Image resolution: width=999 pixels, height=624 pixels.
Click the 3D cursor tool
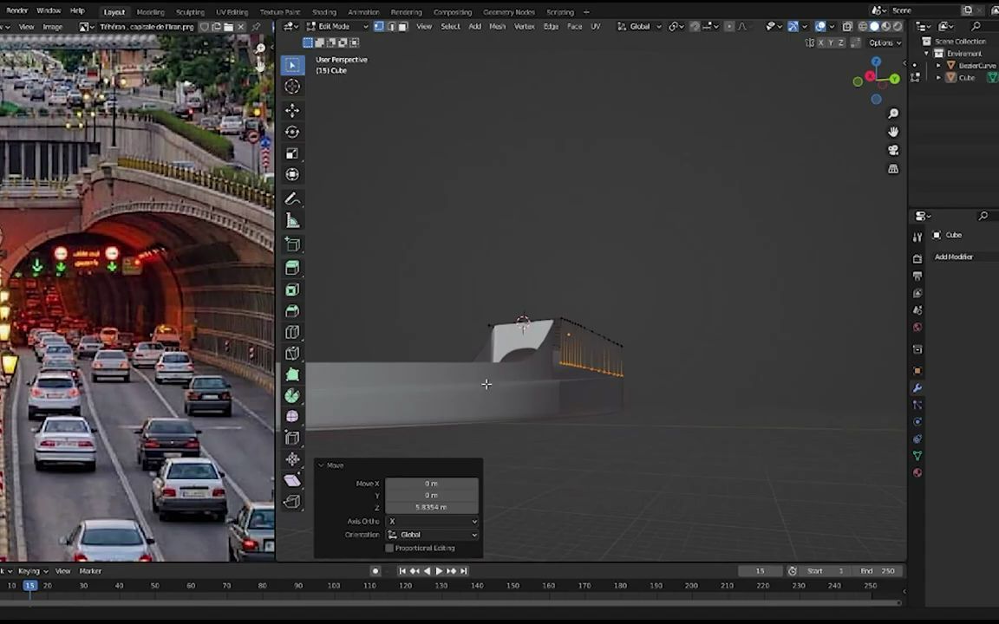tap(292, 87)
